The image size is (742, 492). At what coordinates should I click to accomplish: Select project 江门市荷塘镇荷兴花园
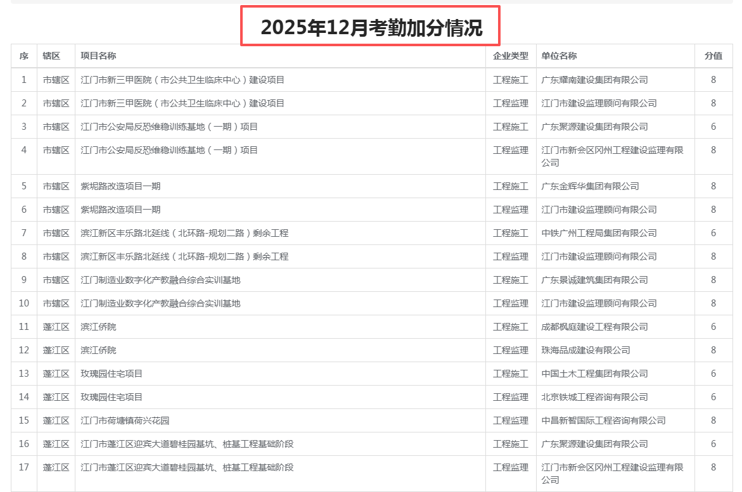[x=125, y=420]
